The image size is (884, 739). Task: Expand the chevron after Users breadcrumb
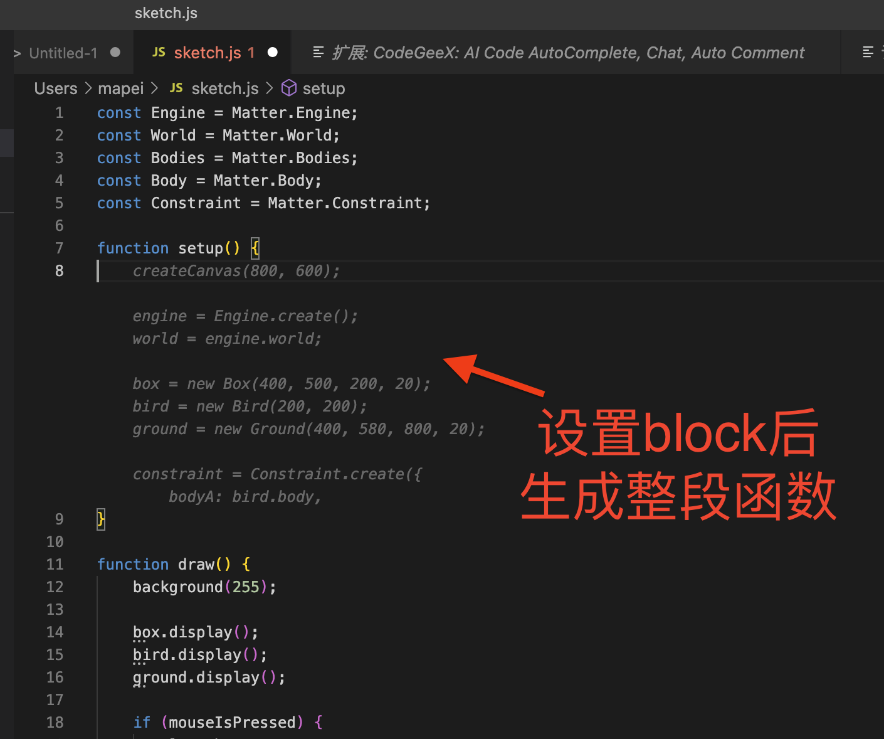88,88
